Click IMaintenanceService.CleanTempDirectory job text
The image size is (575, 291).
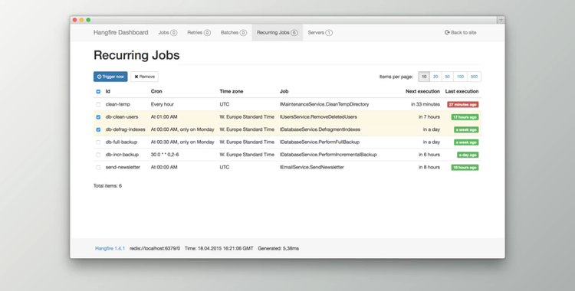tap(324, 104)
